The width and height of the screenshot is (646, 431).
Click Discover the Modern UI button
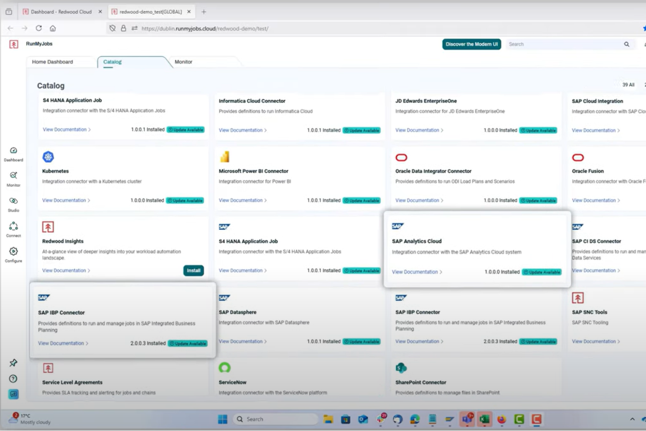click(x=471, y=44)
